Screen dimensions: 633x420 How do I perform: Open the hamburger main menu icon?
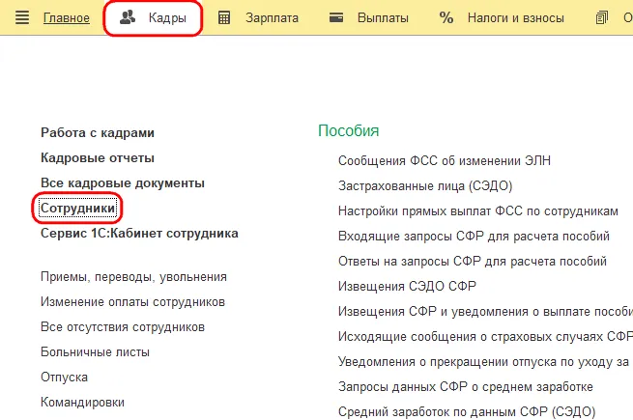click(22, 17)
